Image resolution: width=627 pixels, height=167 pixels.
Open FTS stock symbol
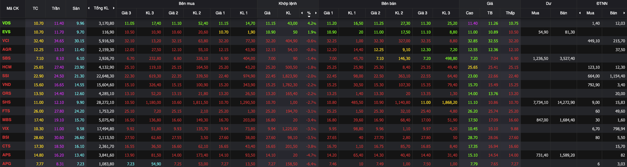point(6,111)
